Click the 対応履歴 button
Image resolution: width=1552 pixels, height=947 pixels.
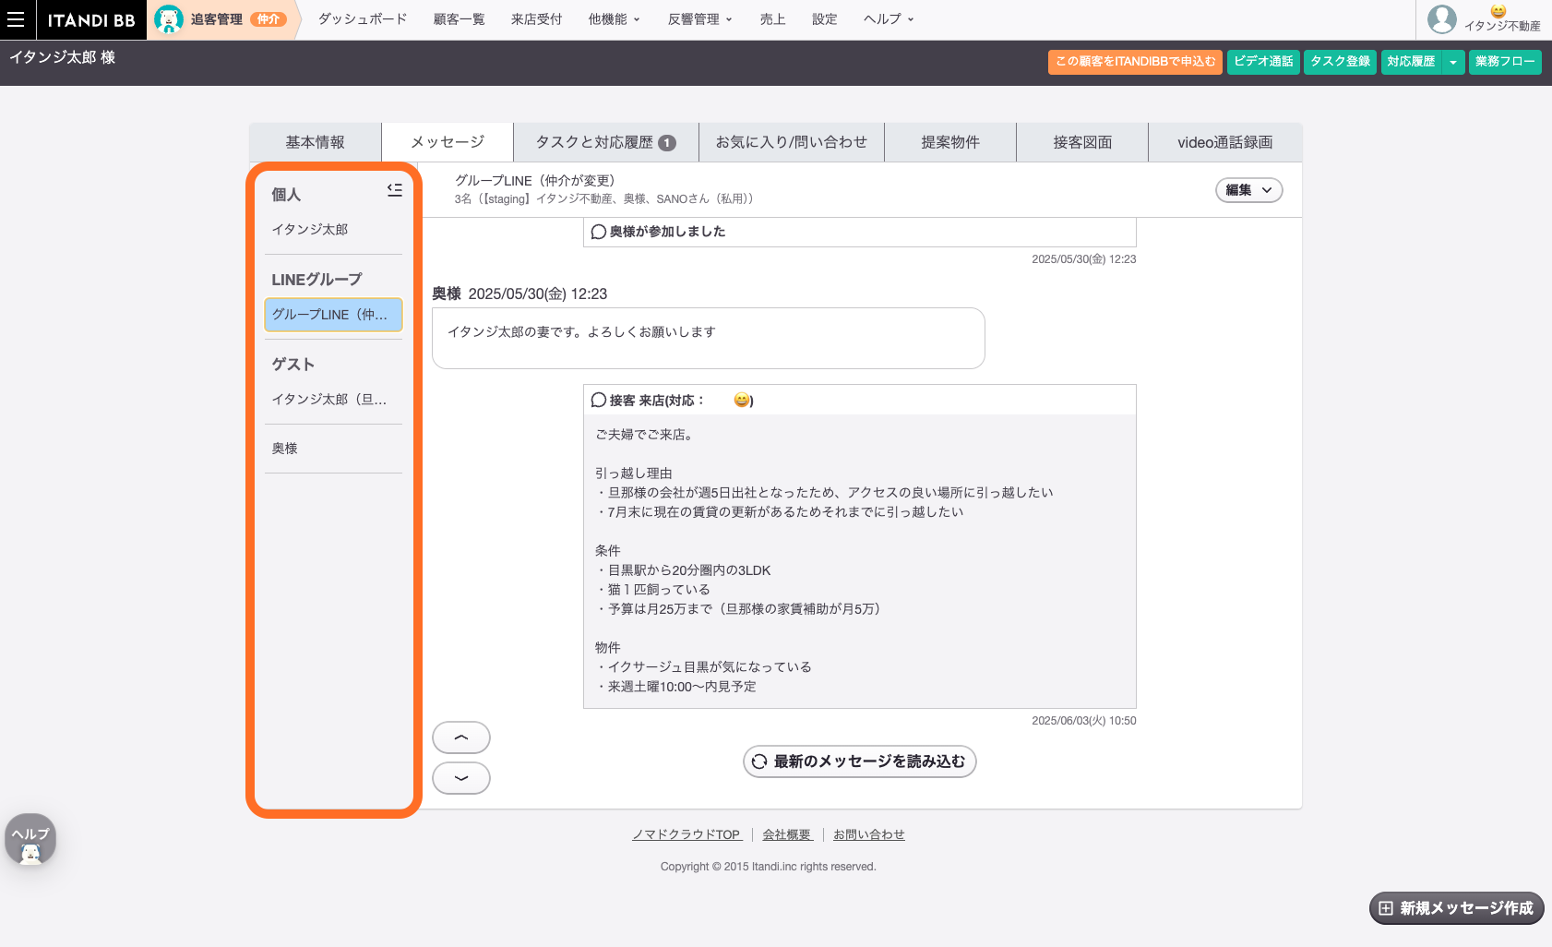click(x=1411, y=62)
